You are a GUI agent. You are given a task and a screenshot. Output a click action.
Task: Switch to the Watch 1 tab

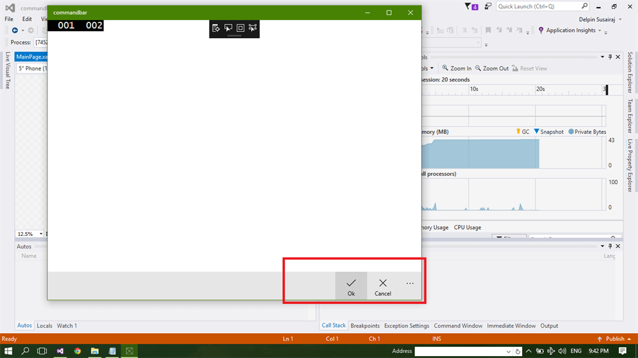point(67,326)
